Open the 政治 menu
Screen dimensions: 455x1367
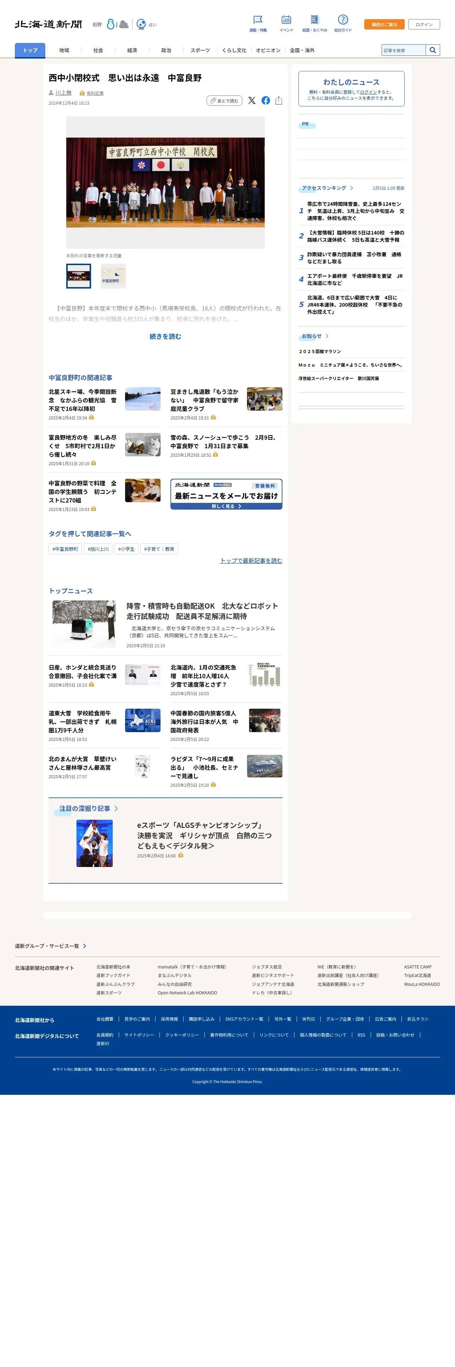166,50
